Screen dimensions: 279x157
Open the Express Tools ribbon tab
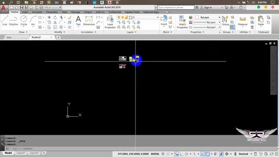click(x=132, y=12)
